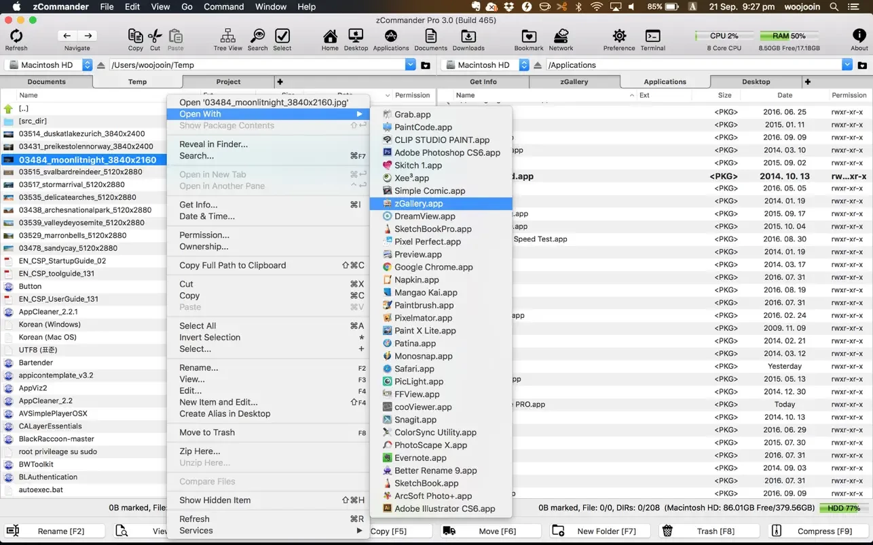Add a new tab in right pane

[807, 81]
